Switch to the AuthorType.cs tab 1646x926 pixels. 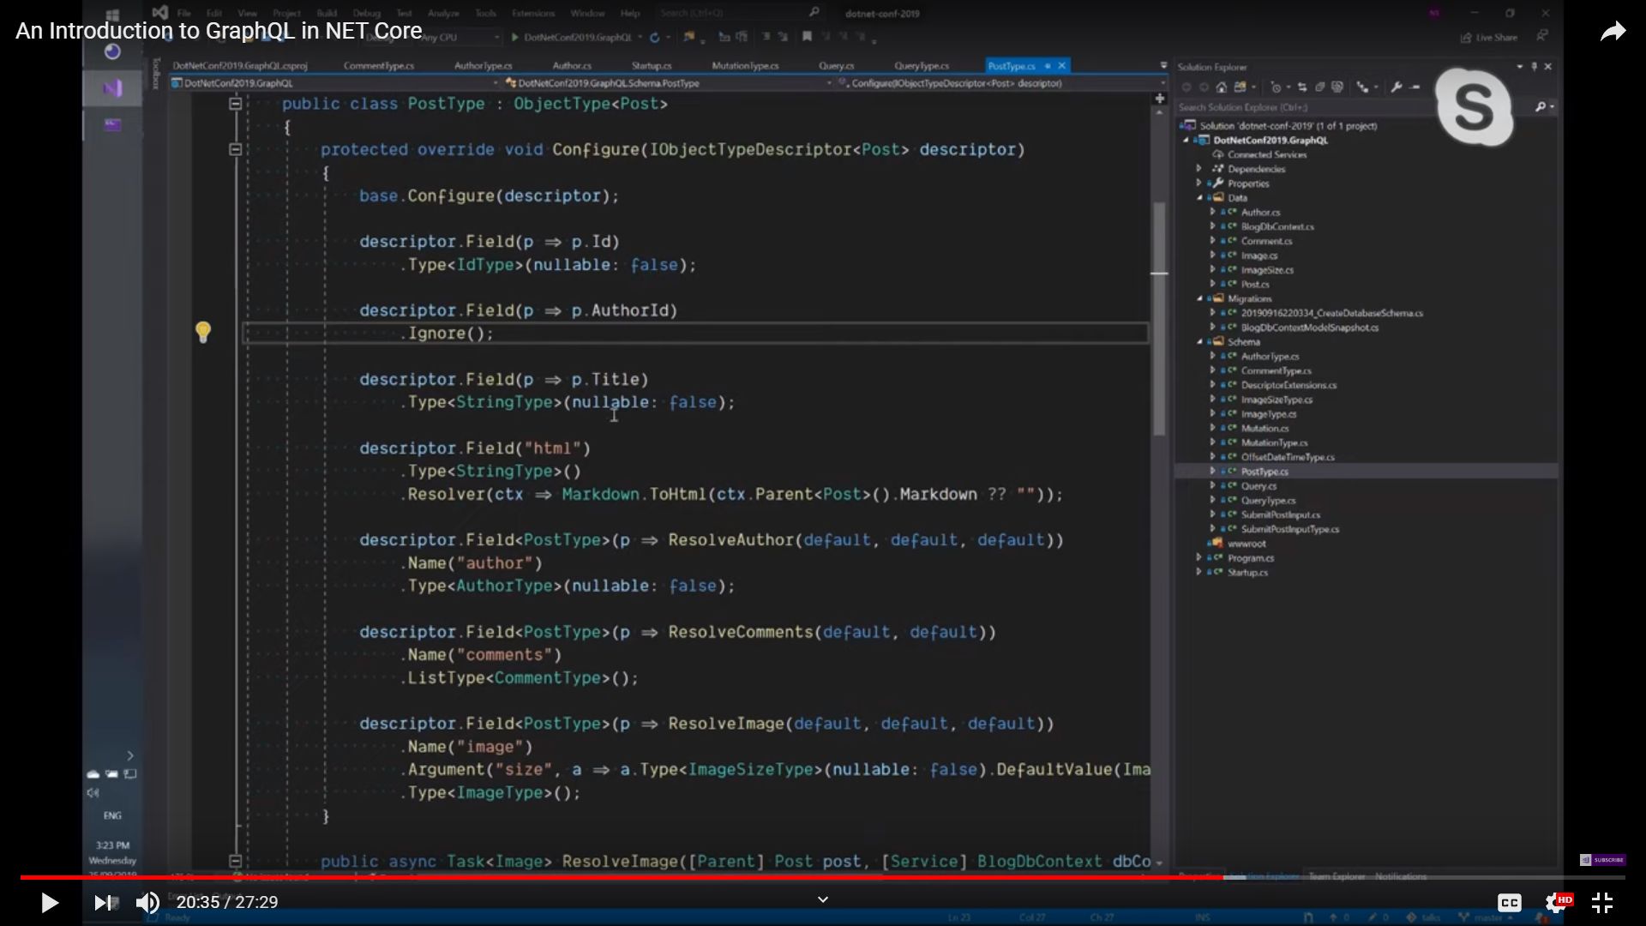483,66
